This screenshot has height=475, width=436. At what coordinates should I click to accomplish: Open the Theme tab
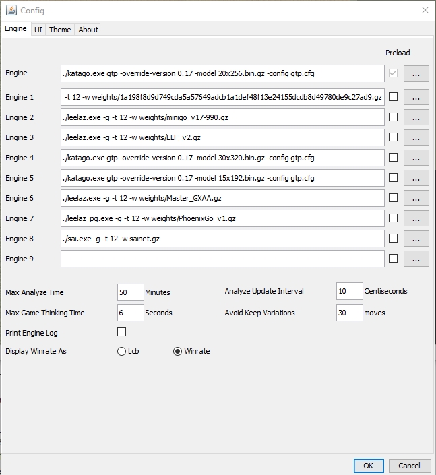(60, 30)
